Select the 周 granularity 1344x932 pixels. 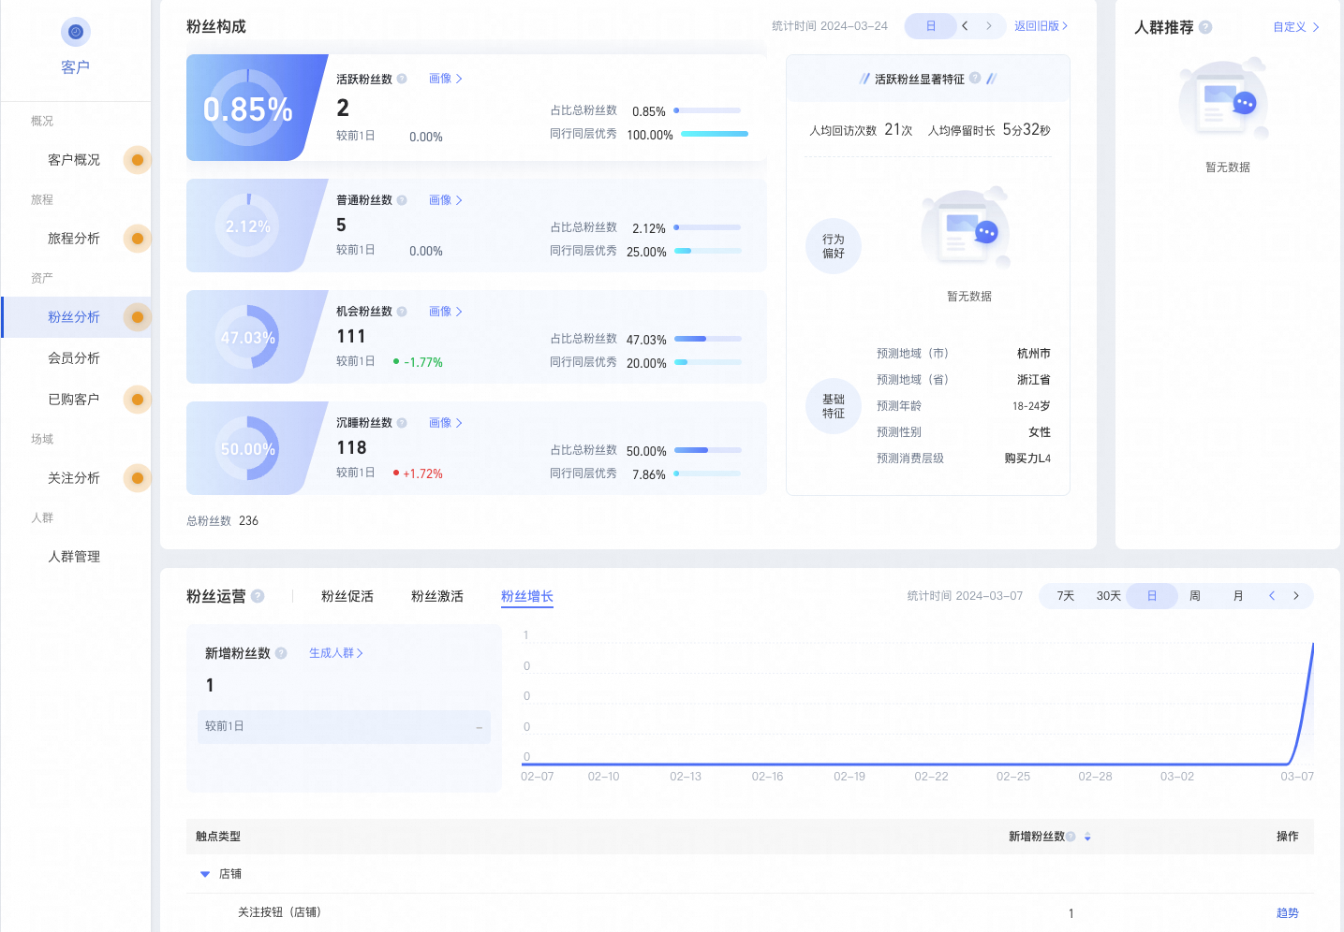[x=1195, y=596]
